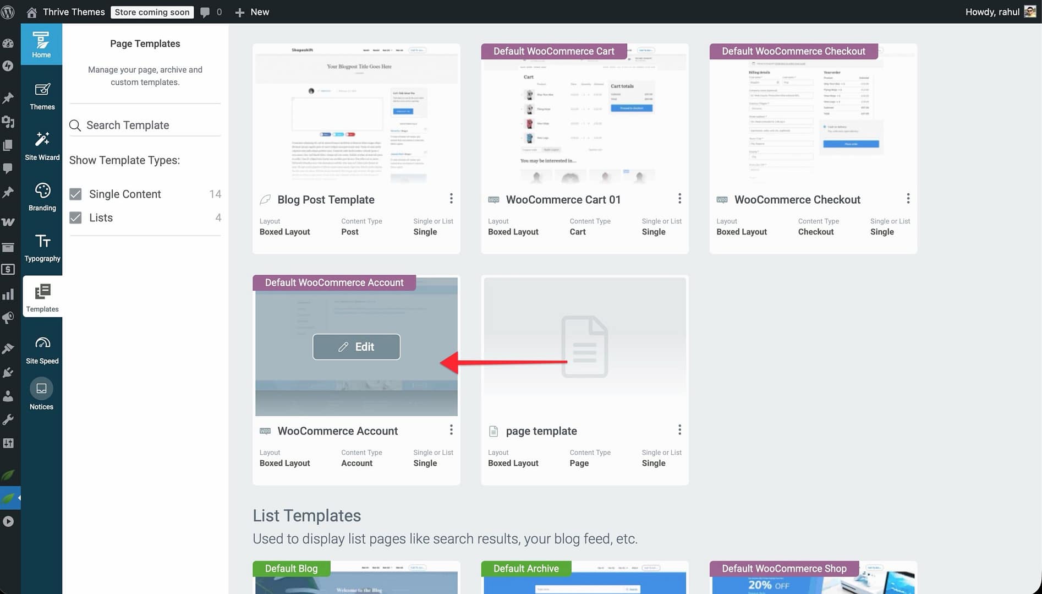The height and width of the screenshot is (594, 1042).
Task: Click Edit on WooCommerce Account template
Action: tap(357, 347)
